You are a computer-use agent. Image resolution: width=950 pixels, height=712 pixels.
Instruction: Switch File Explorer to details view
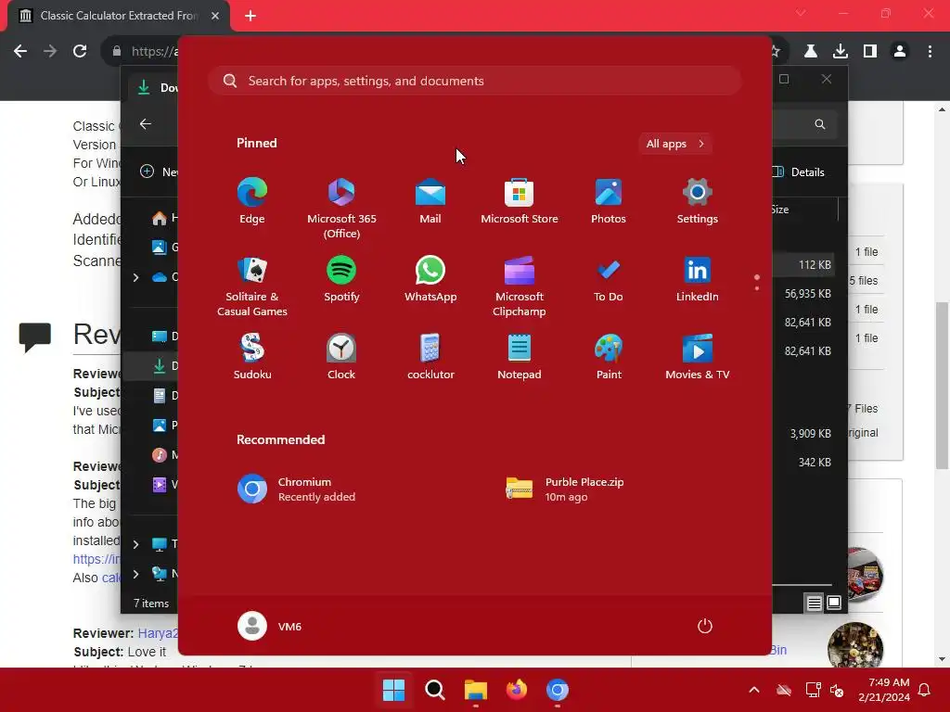[x=814, y=603]
